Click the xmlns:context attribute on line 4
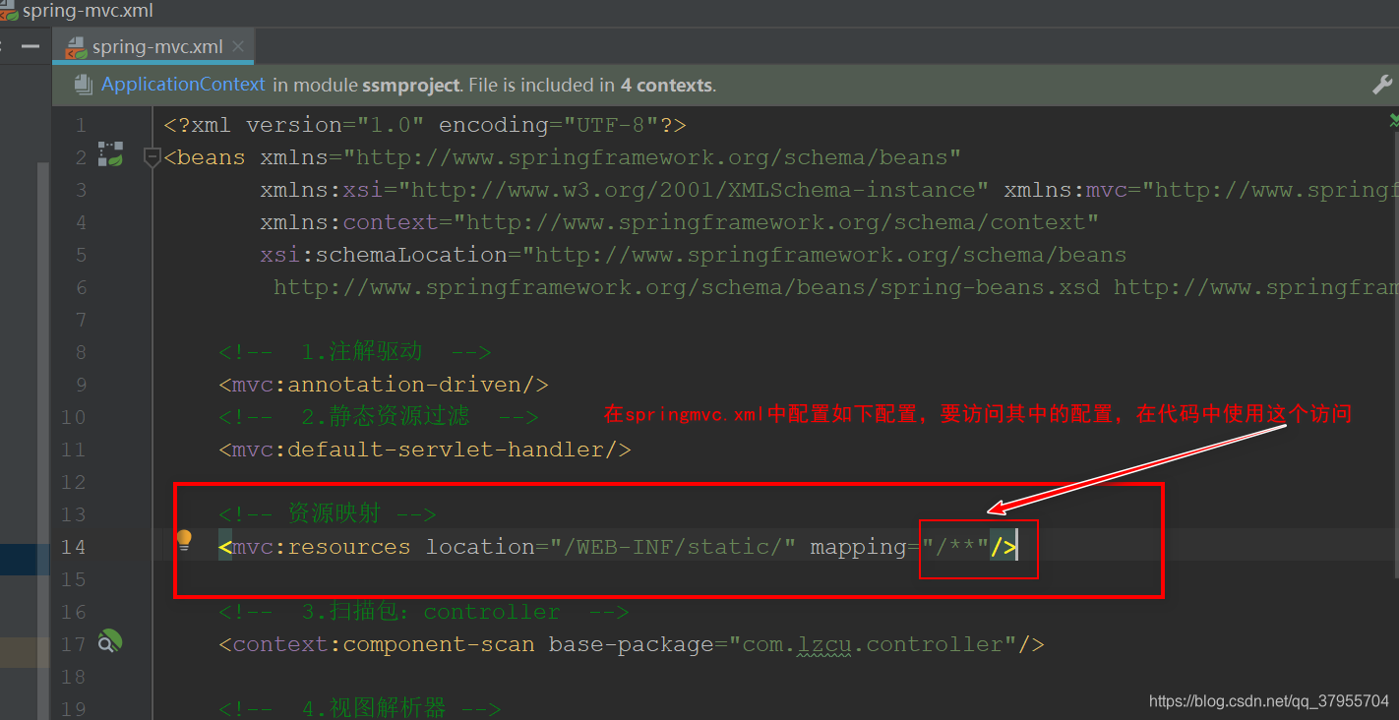The height and width of the screenshot is (720, 1399). pos(679,222)
